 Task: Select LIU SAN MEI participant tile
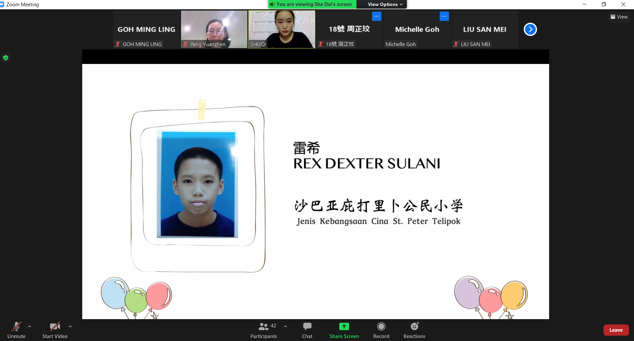click(485, 29)
